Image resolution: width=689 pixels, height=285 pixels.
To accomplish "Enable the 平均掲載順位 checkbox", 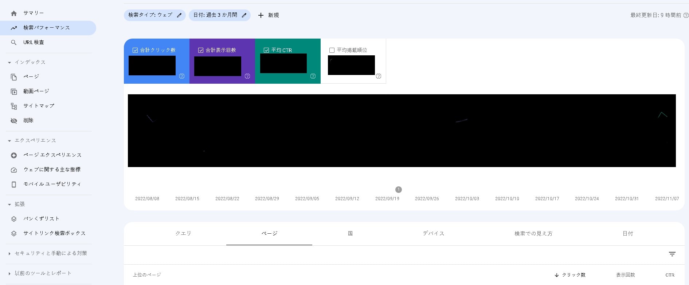I will (x=332, y=50).
